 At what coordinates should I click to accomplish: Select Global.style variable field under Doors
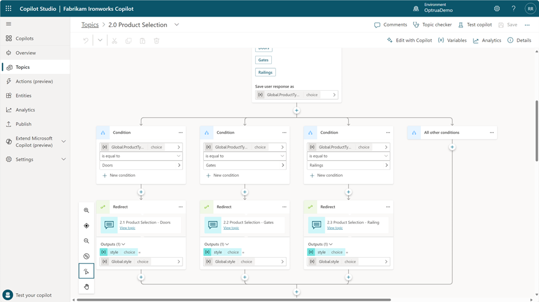141,262
